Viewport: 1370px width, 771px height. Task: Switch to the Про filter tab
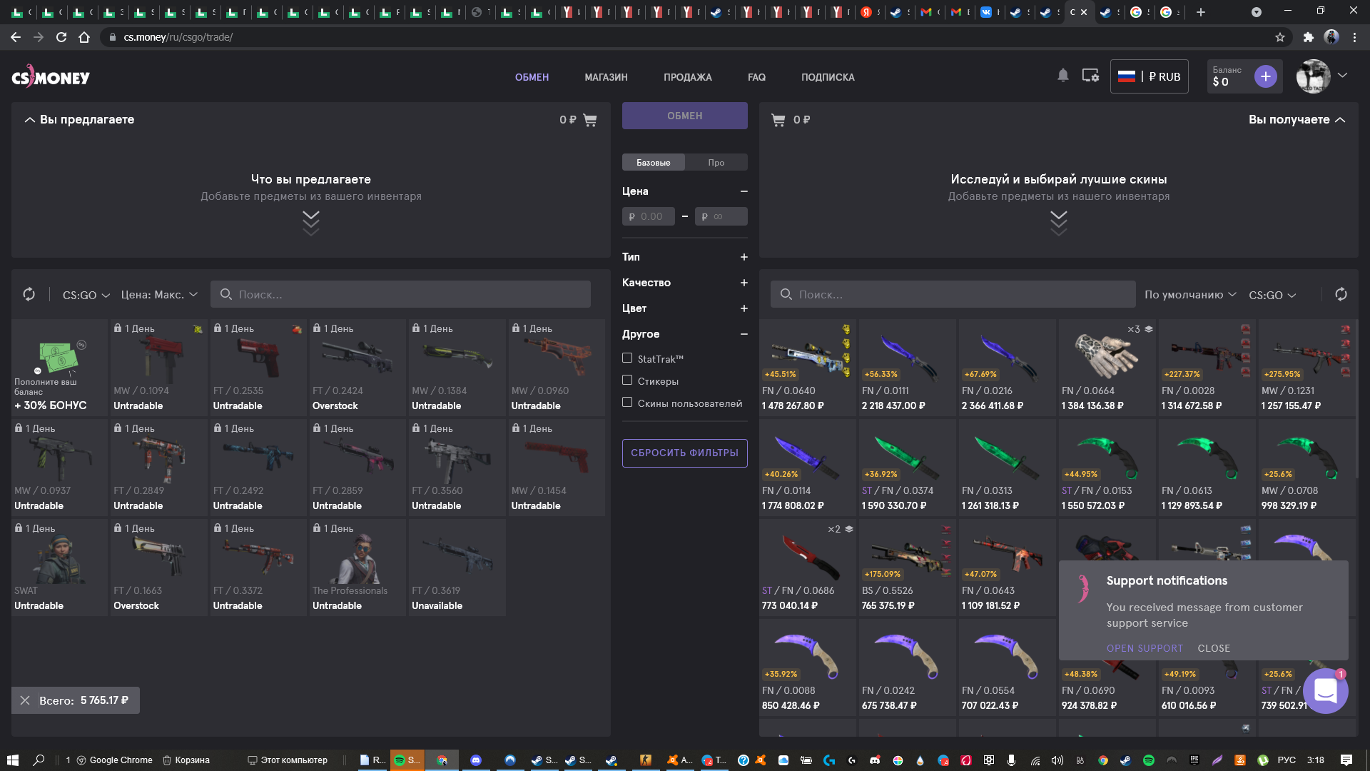point(716,163)
